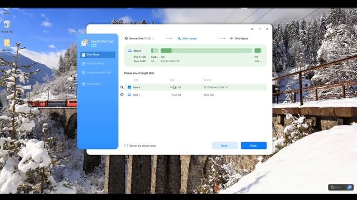The image size is (357, 200).
Task: Click the 119.24 GB size cell
Action: pos(176,95)
